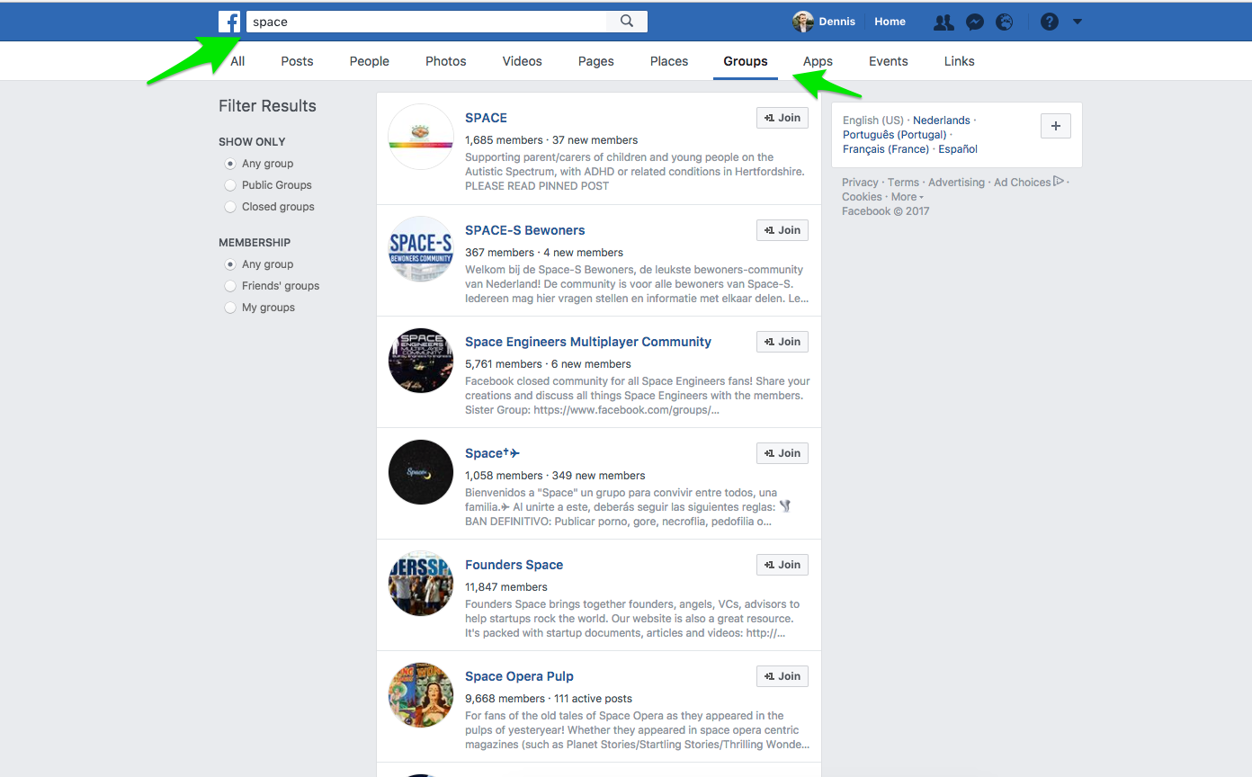Open Space Engineers Multiplayer Community link
The height and width of the screenshot is (777, 1252).
588,342
